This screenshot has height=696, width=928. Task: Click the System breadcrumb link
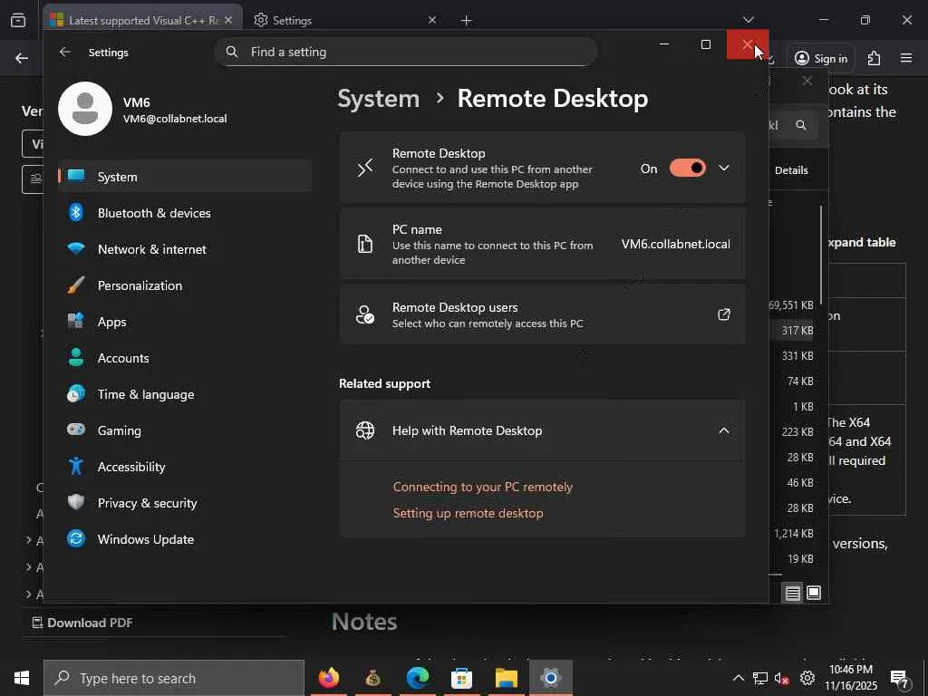point(378,98)
